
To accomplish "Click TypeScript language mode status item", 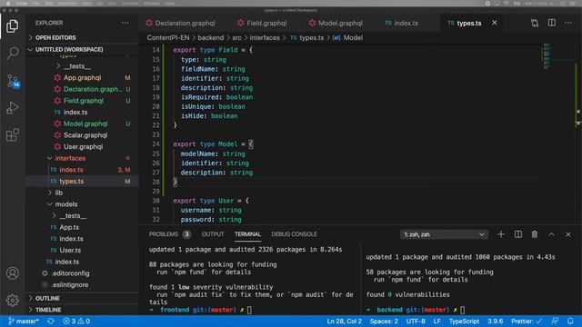I will [x=464, y=321].
